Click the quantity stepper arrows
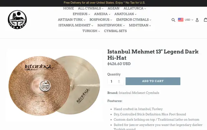 click(119, 81)
